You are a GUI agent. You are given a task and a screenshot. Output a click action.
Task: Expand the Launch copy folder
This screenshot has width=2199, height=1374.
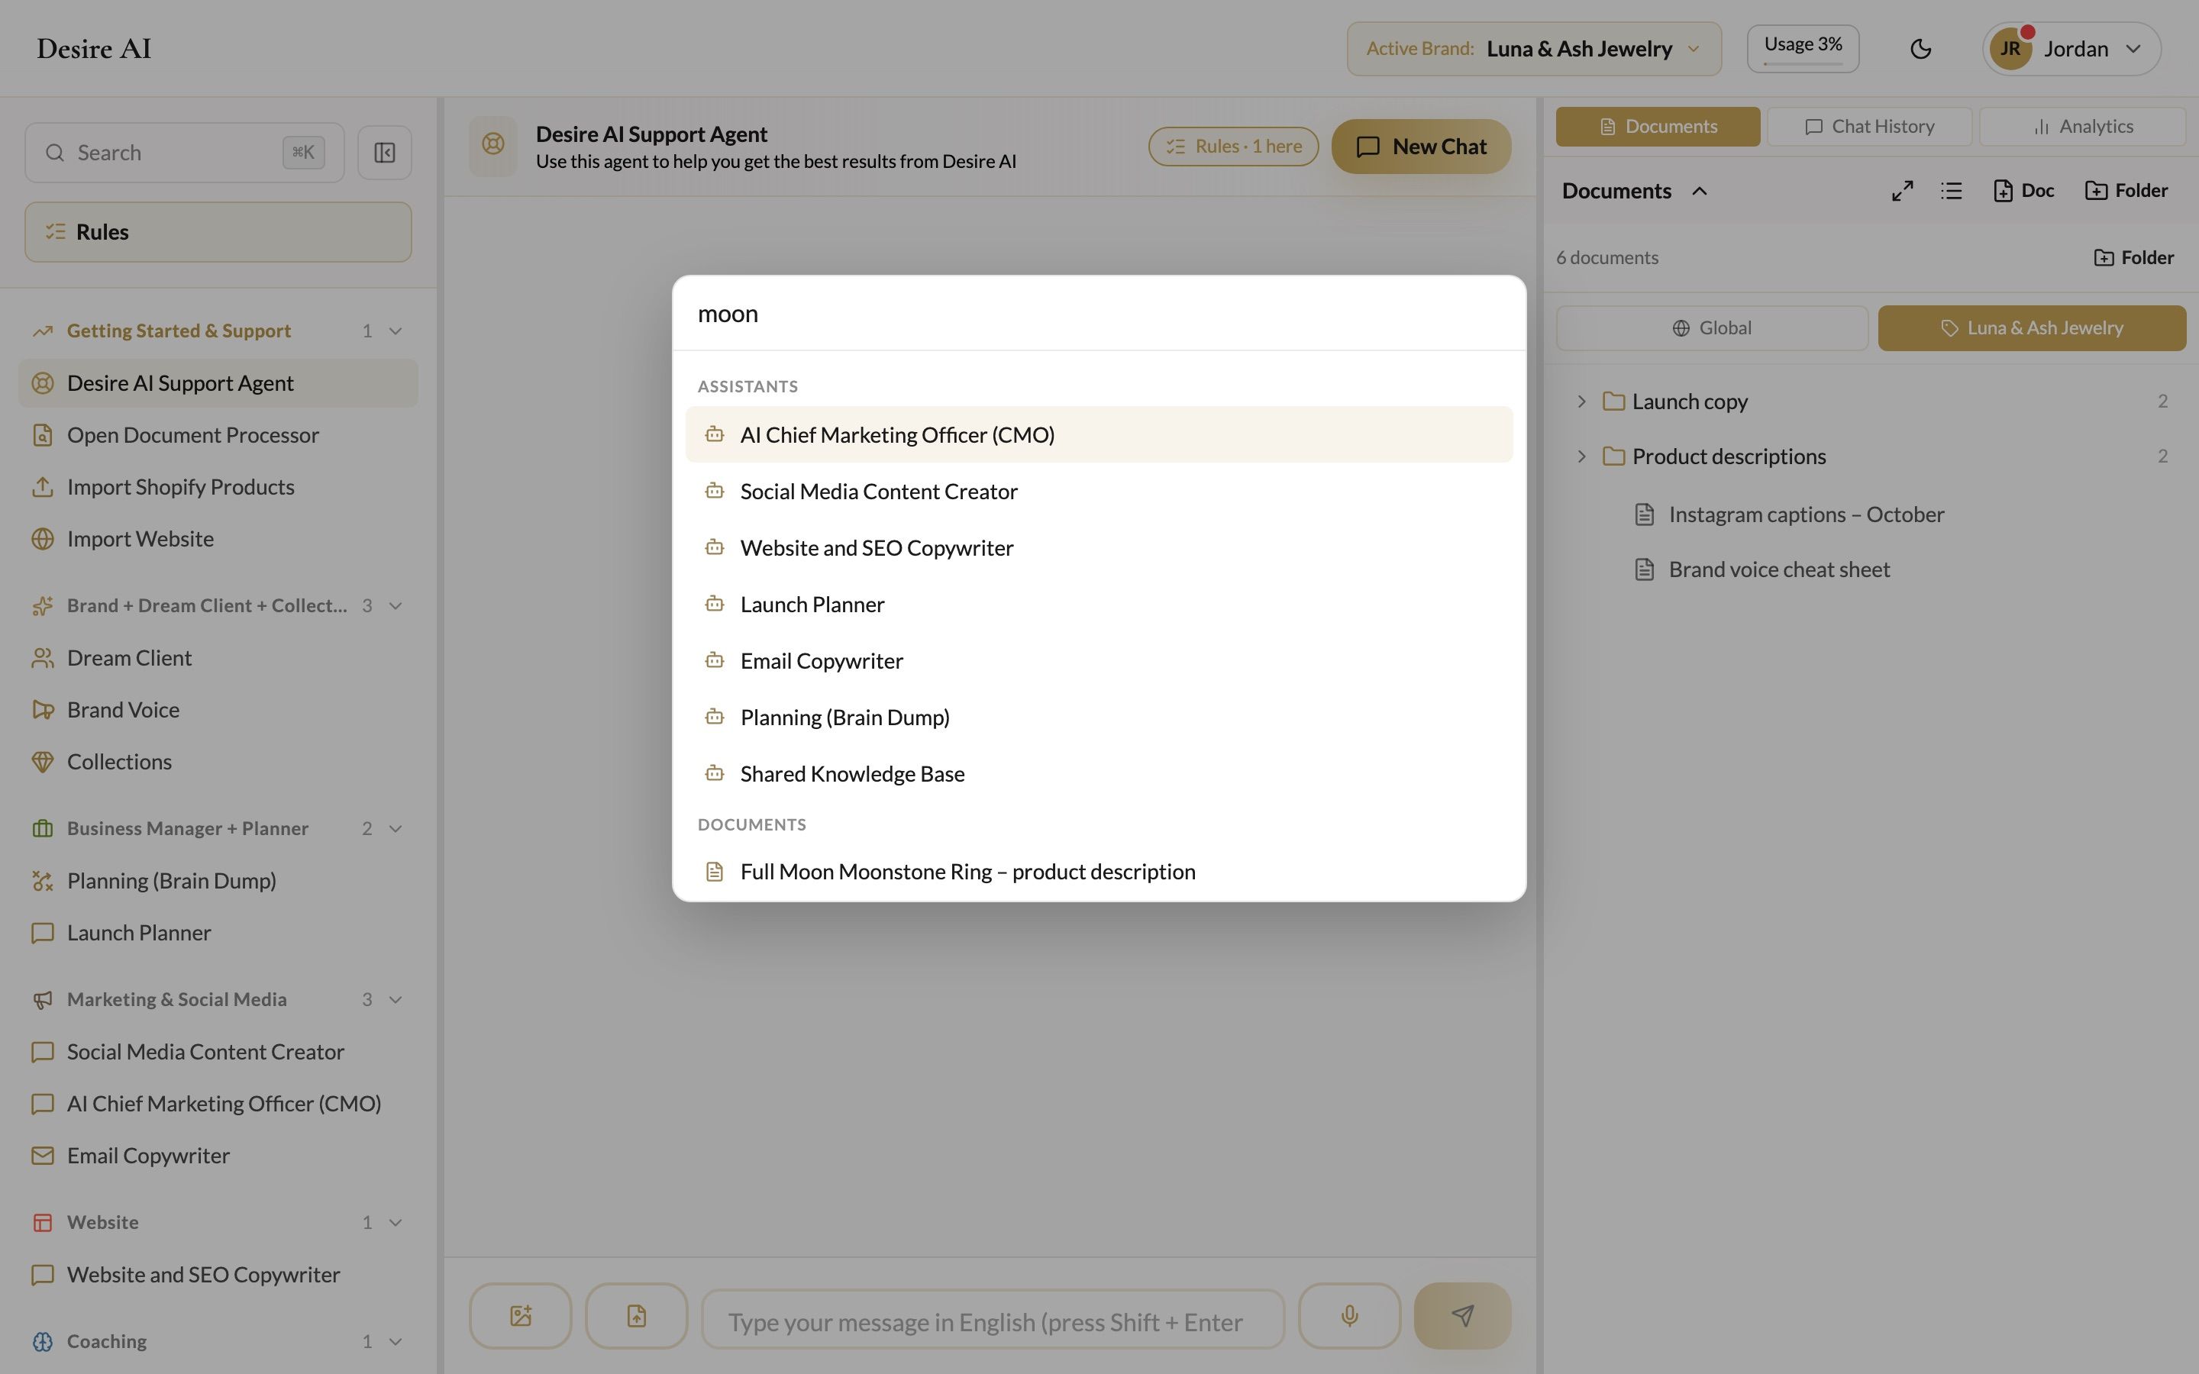pos(1581,402)
